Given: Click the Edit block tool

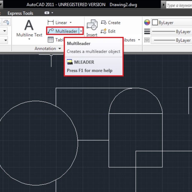Looking at the screenshot, I should tap(108, 31).
